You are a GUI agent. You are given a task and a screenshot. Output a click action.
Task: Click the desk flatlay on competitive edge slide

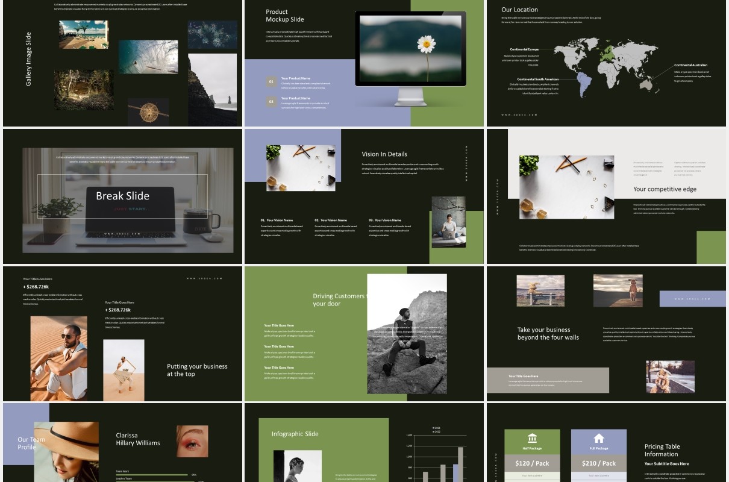(x=566, y=187)
